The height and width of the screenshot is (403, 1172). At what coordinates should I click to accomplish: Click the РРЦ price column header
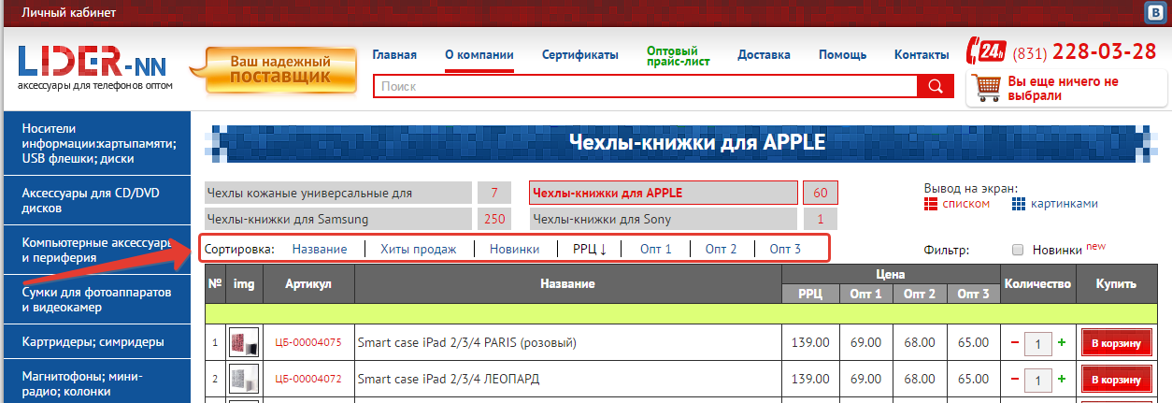810,294
